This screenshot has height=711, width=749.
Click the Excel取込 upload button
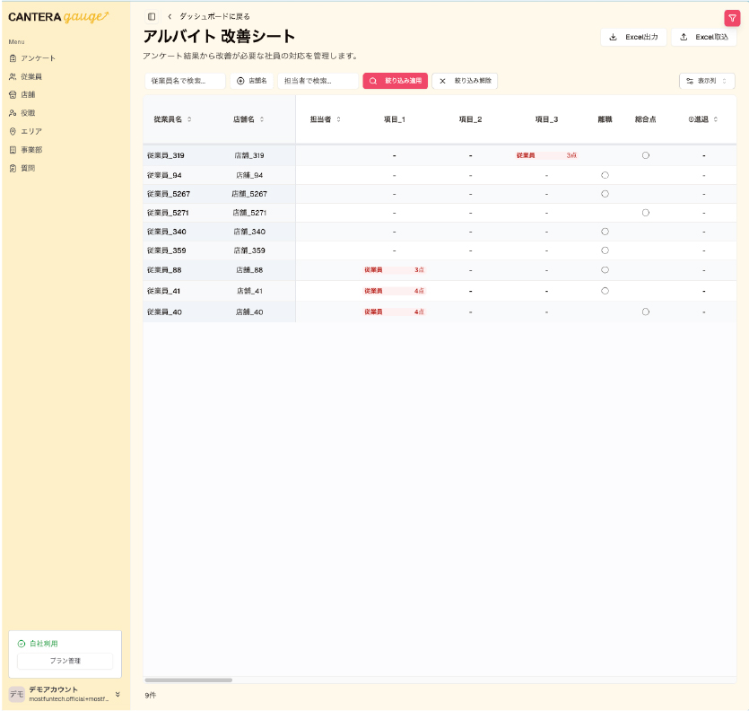coord(704,37)
